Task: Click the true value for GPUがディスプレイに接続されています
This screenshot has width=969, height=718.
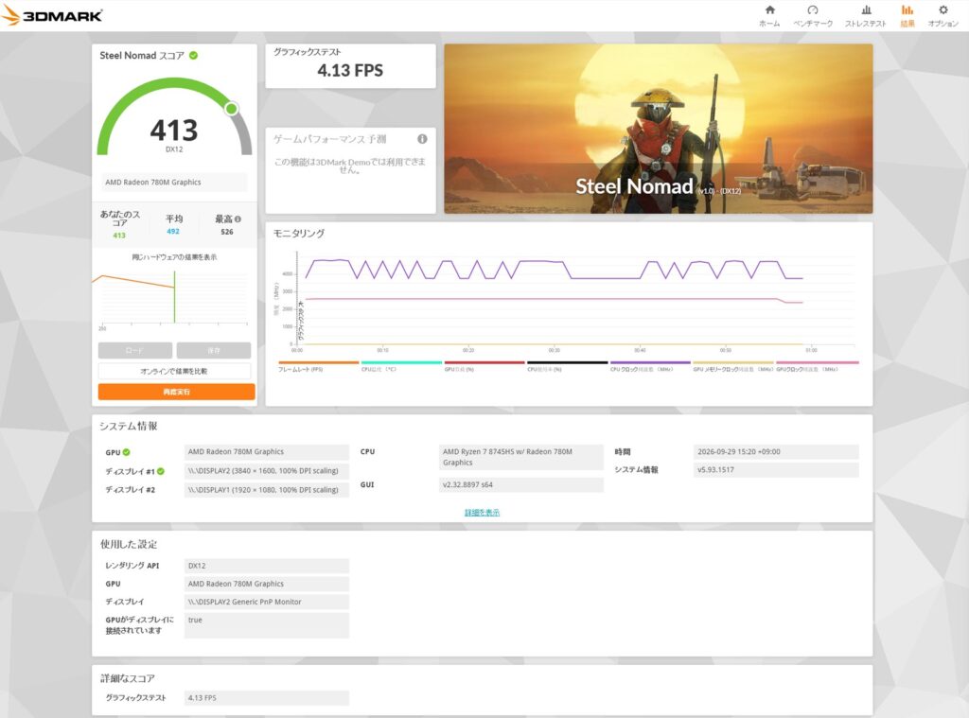Action: coord(266,625)
